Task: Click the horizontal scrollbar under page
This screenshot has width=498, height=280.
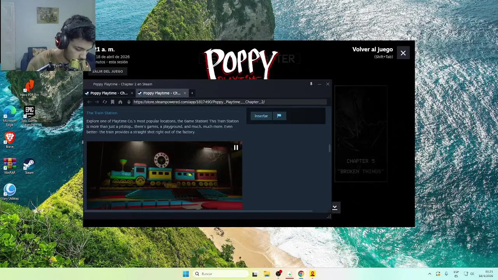Action: [199, 211]
